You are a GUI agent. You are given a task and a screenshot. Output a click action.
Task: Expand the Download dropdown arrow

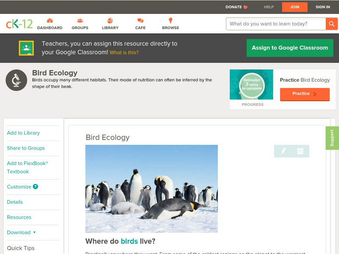coord(34,232)
